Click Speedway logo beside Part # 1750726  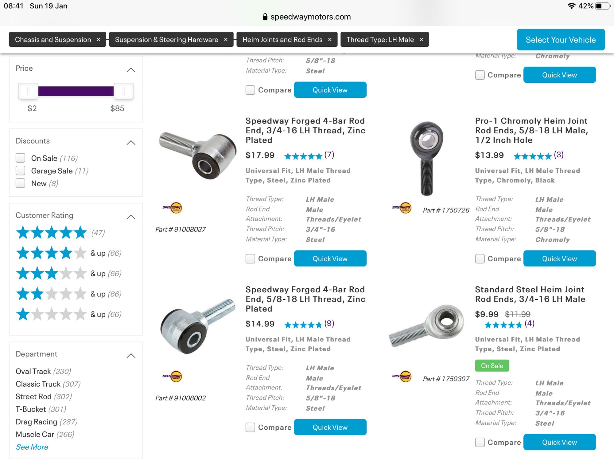tap(402, 208)
